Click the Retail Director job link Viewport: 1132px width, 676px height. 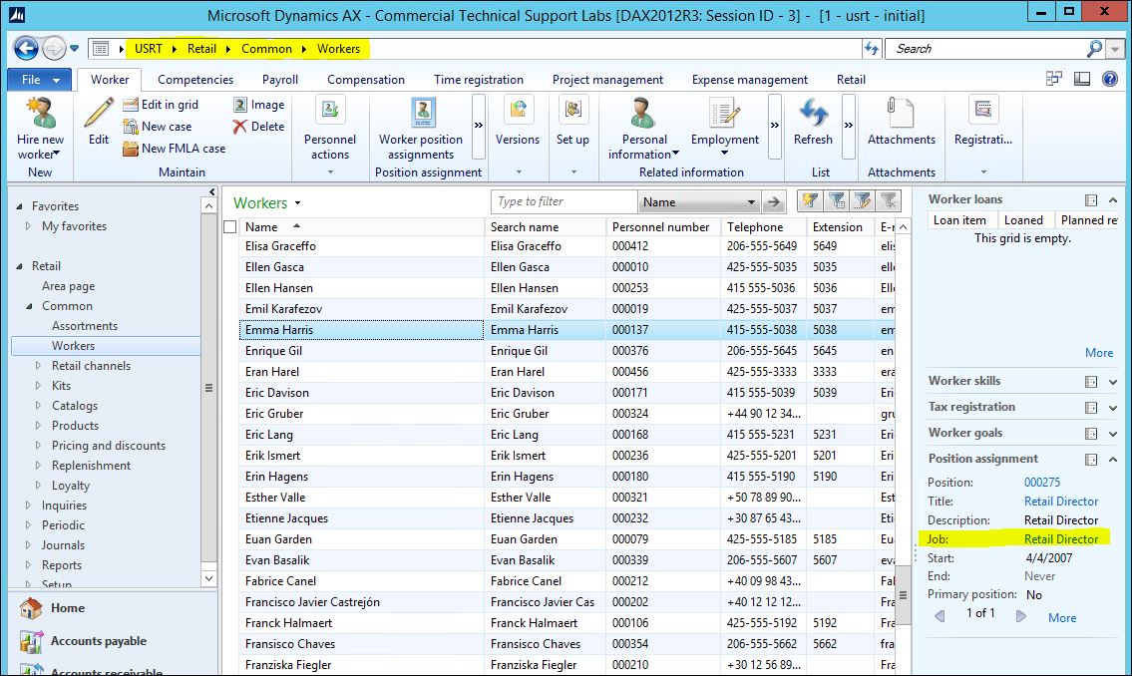(1060, 538)
